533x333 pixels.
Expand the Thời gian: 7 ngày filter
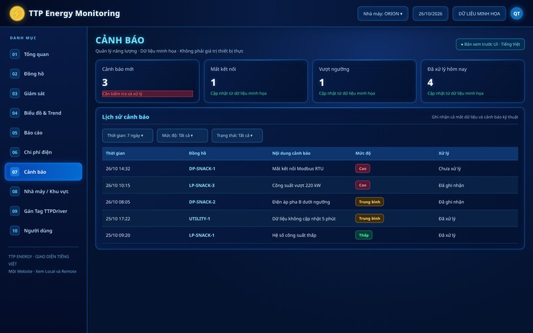[x=127, y=136]
